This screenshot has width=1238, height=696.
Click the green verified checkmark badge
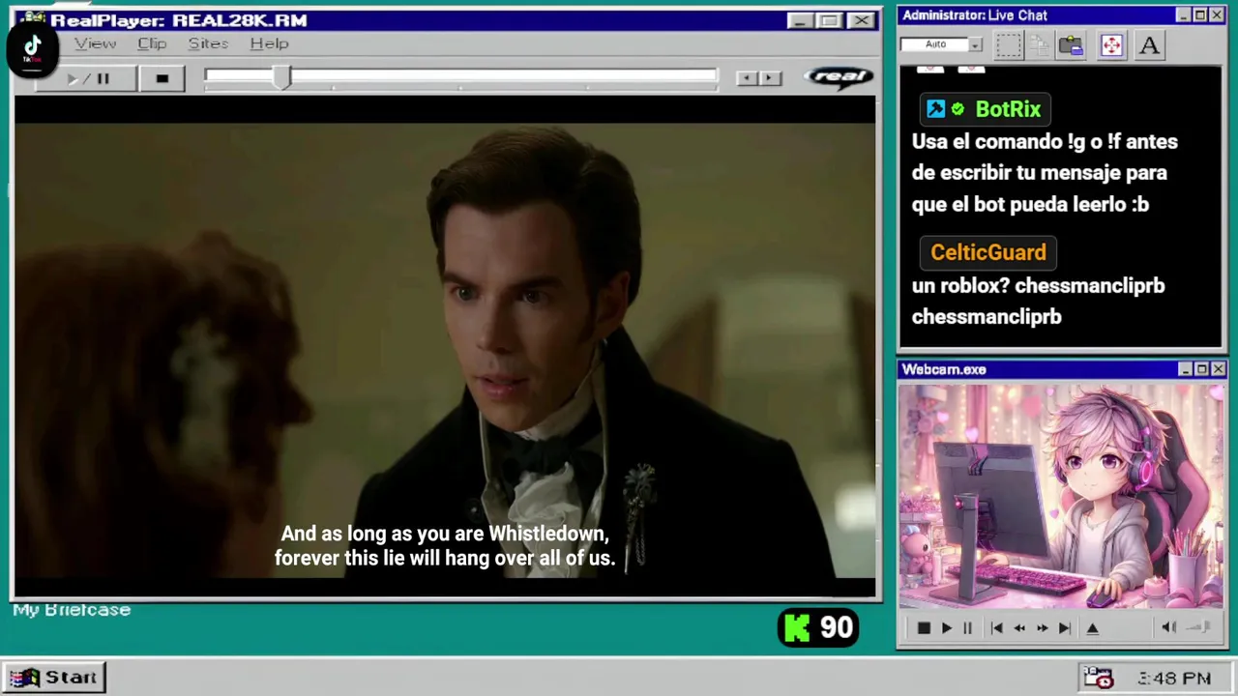(958, 109)
